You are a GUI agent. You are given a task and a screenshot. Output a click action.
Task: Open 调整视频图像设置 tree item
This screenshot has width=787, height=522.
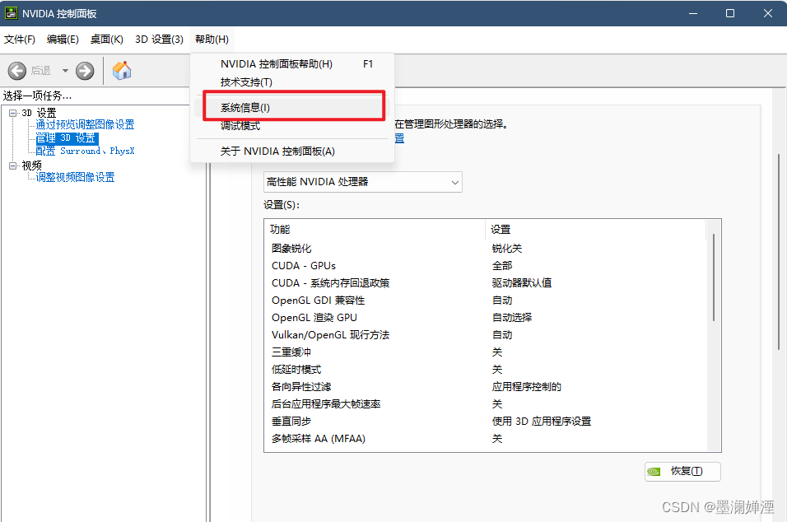pos(75,177)
